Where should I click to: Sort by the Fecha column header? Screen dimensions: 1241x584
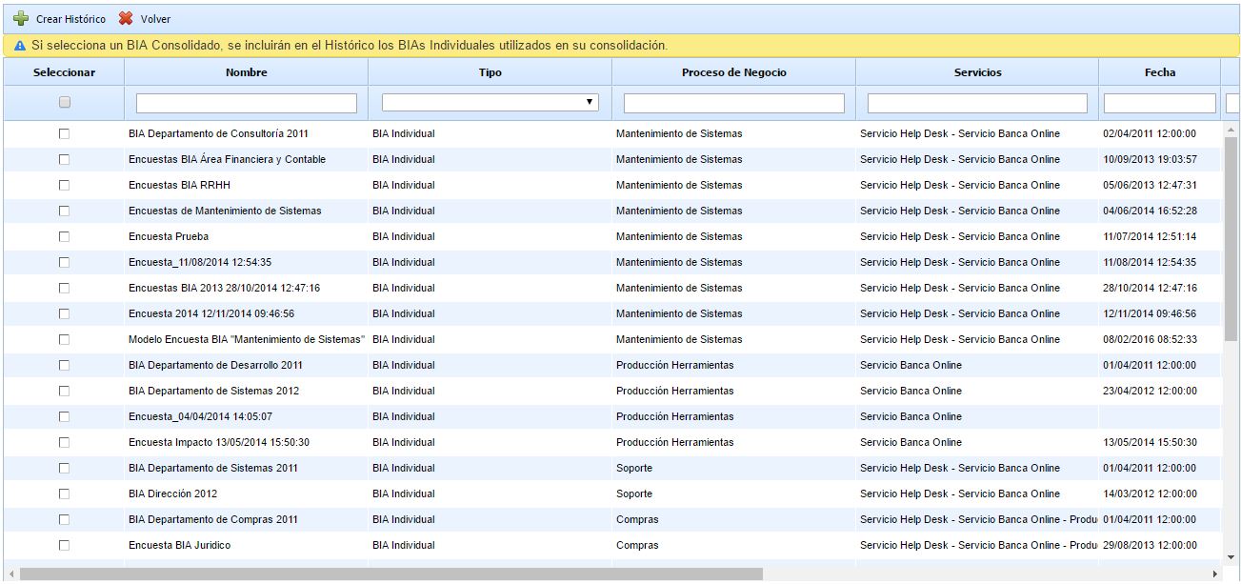coord(1159,72)
